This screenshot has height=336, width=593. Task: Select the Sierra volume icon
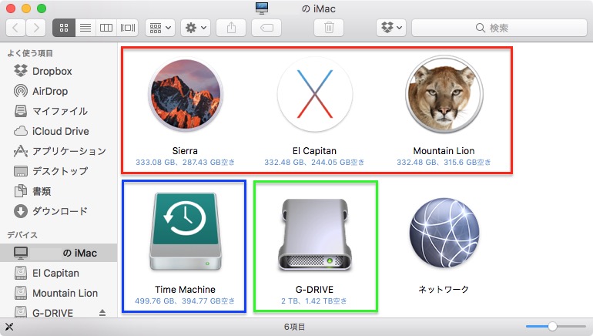[x=186, y=95]
